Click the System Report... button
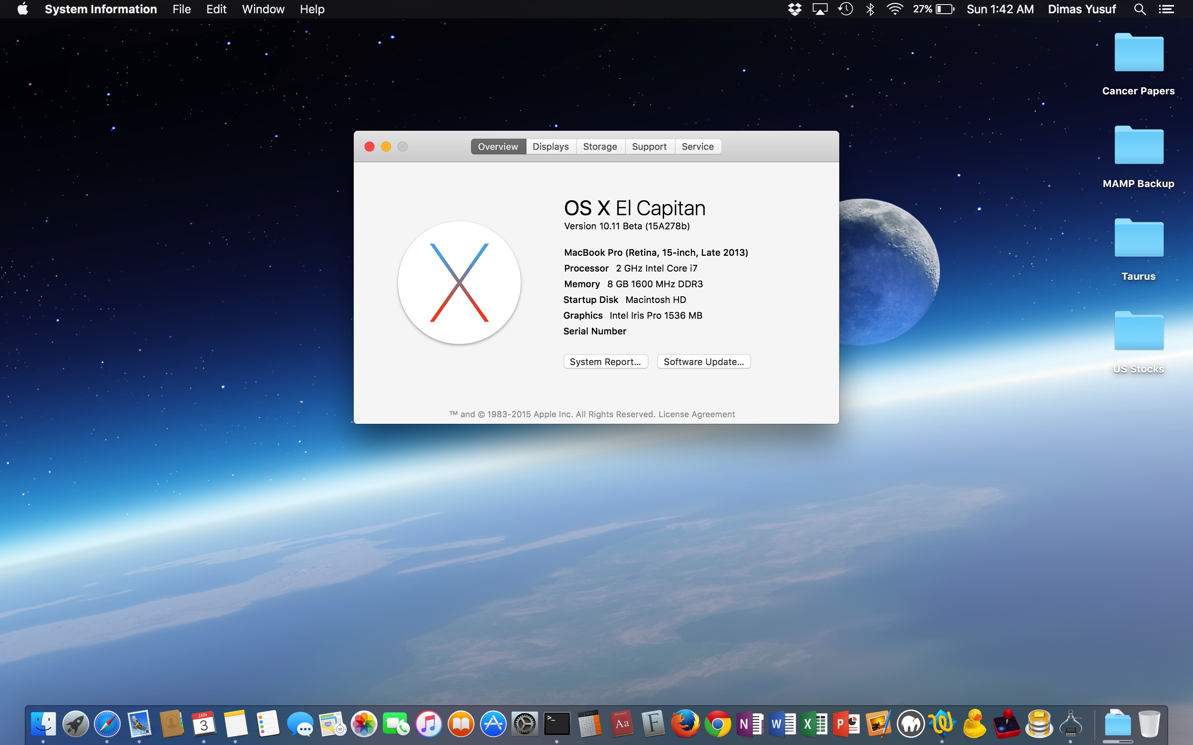The image size is (1193, 745). tap(605, 362)
